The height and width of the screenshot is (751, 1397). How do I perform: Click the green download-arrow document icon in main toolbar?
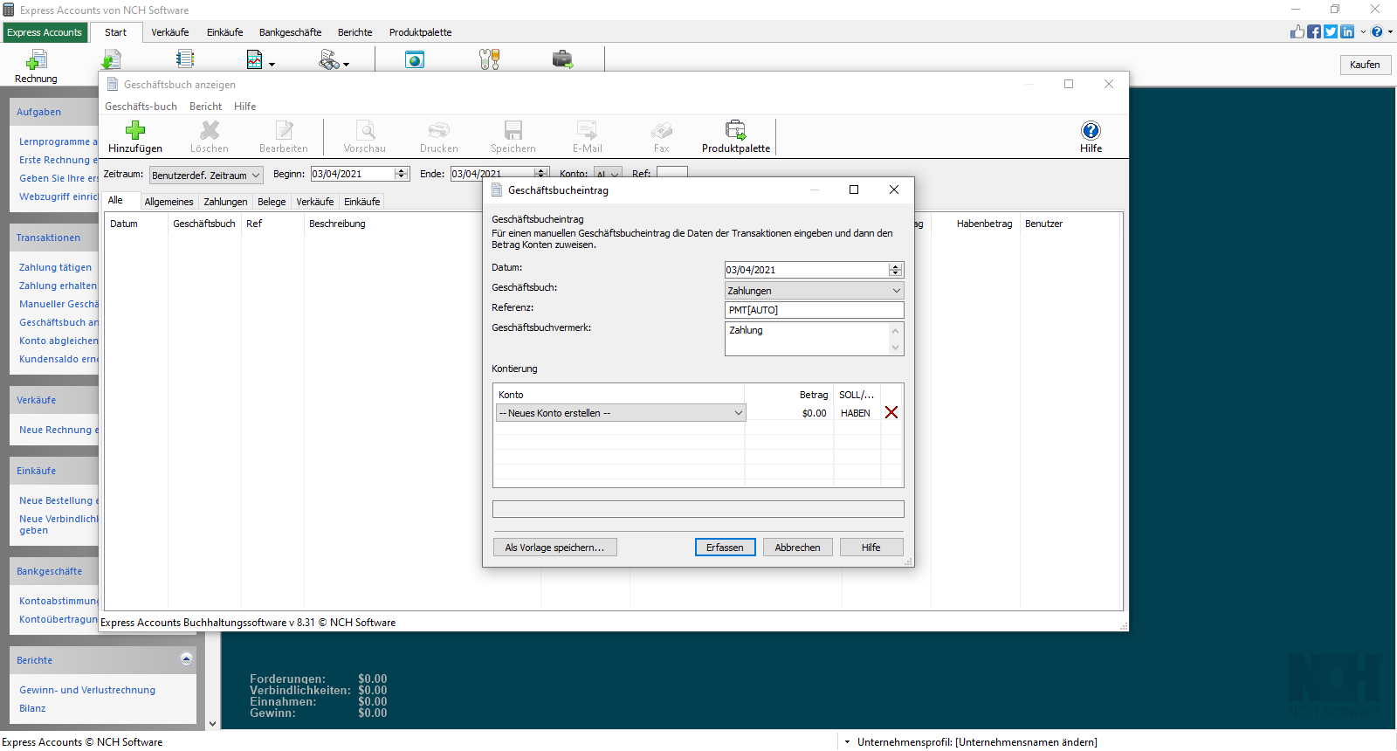point(111,59)
